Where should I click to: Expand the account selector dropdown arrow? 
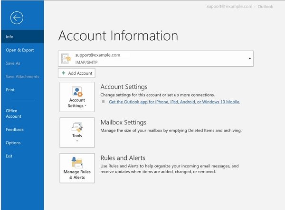[x=249, y=59]
